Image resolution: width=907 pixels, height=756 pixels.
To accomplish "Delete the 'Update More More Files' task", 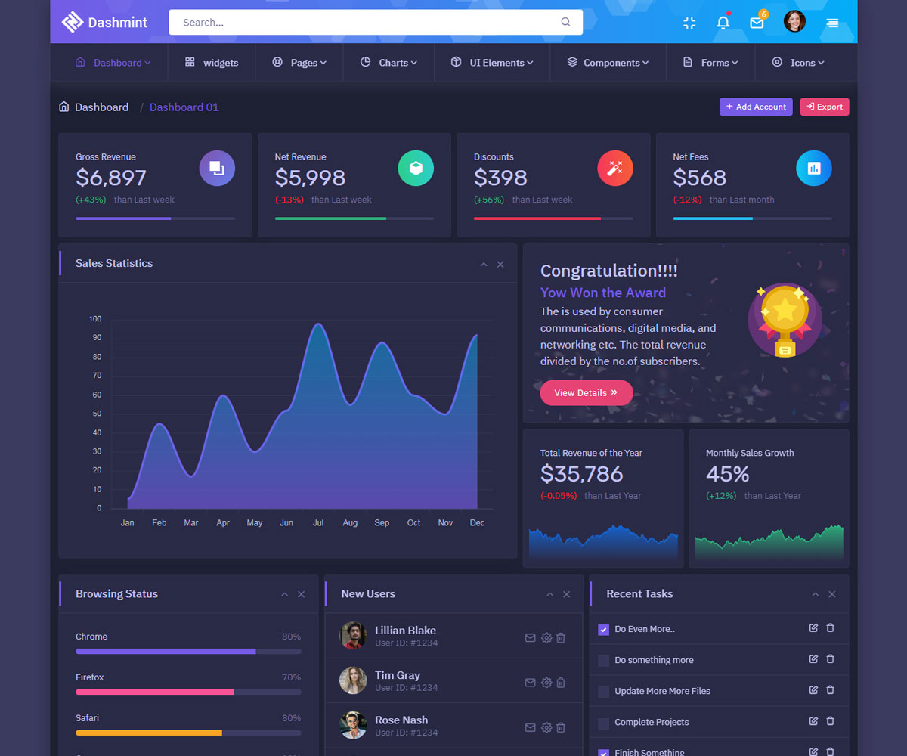I will pyautogui.click(x=830, y=690).
